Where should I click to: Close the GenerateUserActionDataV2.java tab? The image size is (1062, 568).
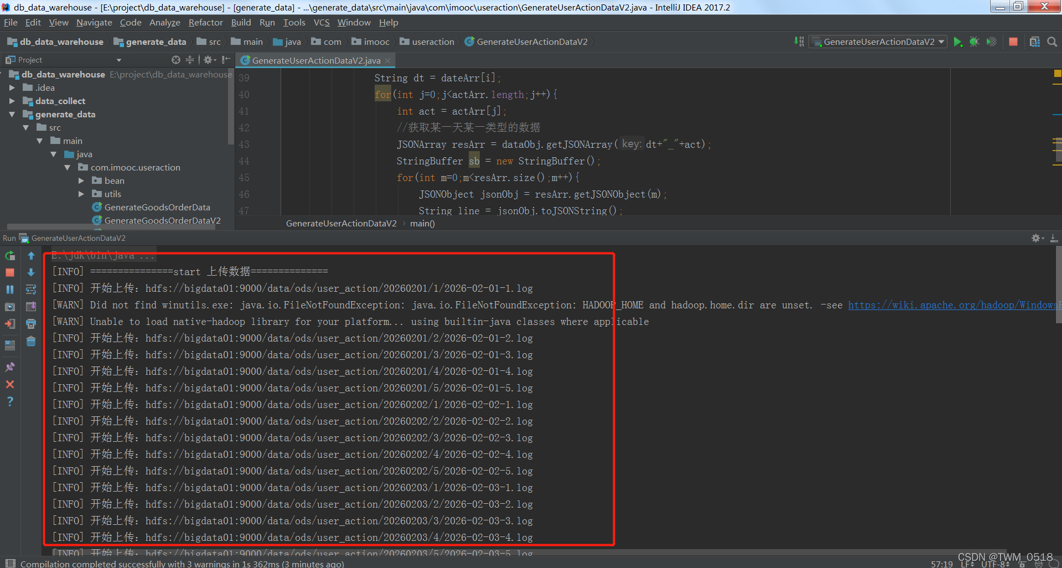[x=388, y=60]
